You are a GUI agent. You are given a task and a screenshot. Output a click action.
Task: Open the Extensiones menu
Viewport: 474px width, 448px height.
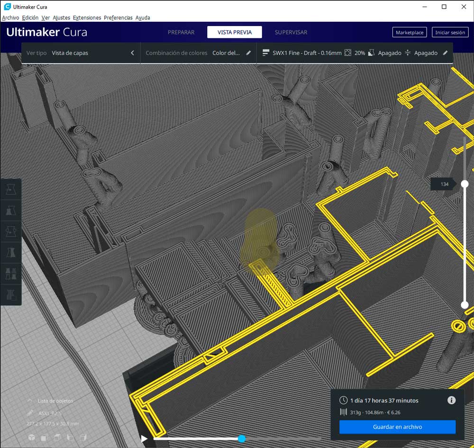[x=87, y=18]
